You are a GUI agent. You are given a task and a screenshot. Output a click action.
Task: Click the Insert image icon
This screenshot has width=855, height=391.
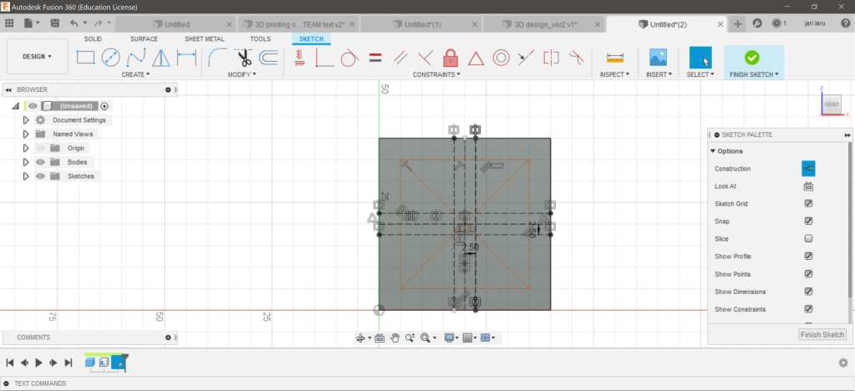658,58
